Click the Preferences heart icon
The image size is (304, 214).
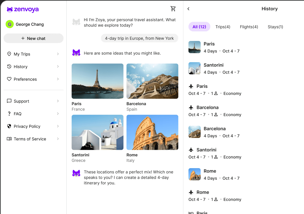click(9, 79)
